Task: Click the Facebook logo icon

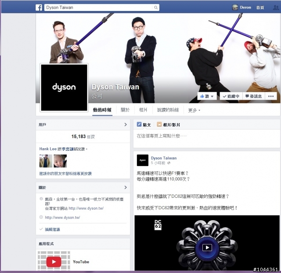Action: click(x=39, y=7)
